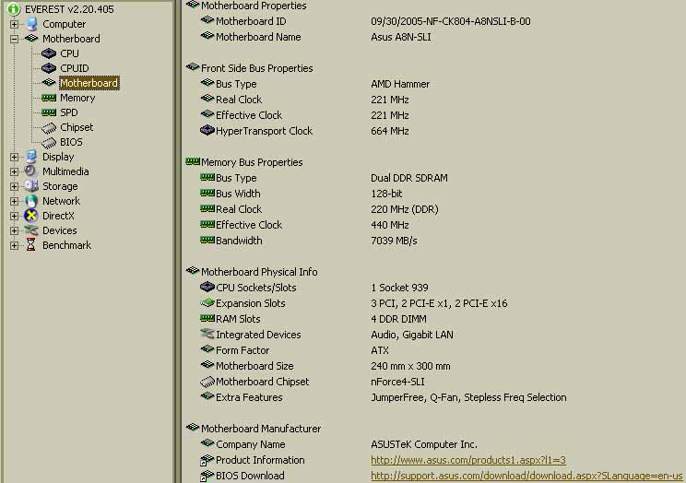This screenshot has height=483, width=686.
Task: Click the Network globe icon
Action: pos(31,201)
